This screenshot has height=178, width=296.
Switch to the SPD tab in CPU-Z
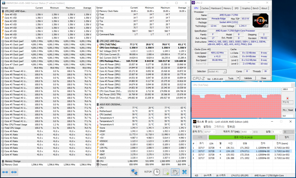pyautogui.click(x=236, y=8)
